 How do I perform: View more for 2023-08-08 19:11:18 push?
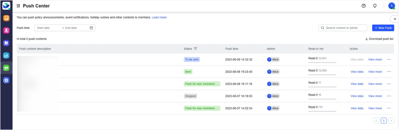tap(375, 84)
